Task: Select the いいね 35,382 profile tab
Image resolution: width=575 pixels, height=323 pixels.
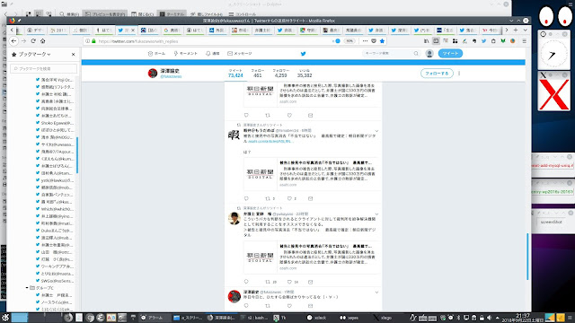Action: [305, 74]
